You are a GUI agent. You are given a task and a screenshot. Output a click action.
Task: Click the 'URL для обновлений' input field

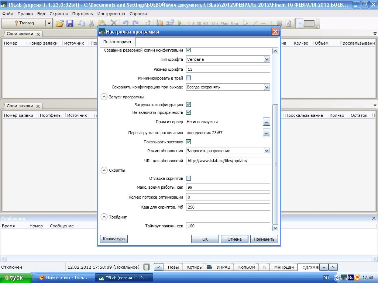tap(228, 161)
